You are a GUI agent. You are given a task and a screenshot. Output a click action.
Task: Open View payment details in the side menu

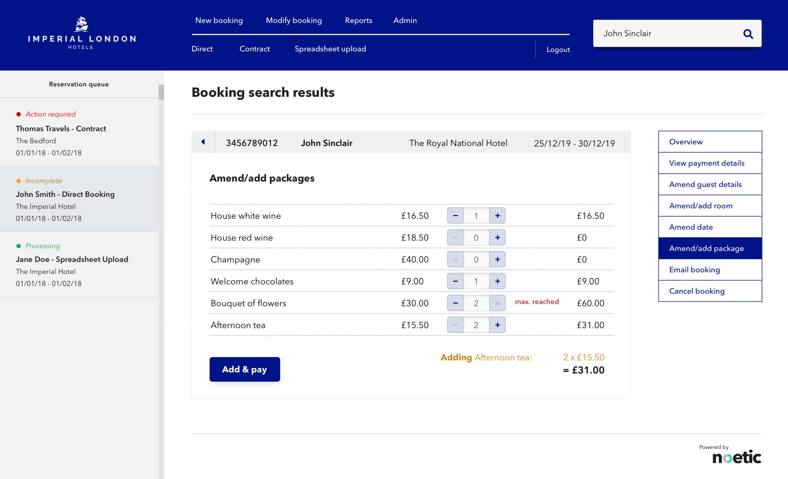(706, 163)
